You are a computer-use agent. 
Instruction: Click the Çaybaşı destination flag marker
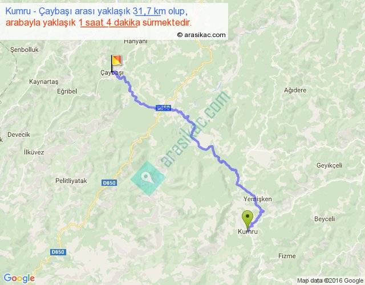click(116, 63)
